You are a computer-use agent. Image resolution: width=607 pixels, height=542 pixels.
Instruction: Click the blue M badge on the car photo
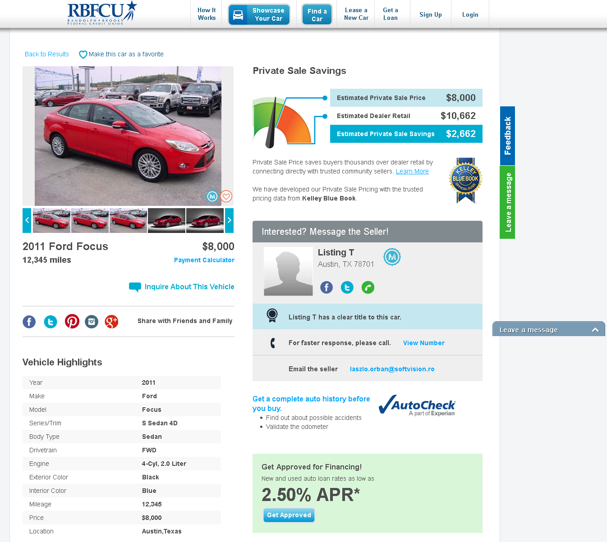212,196
